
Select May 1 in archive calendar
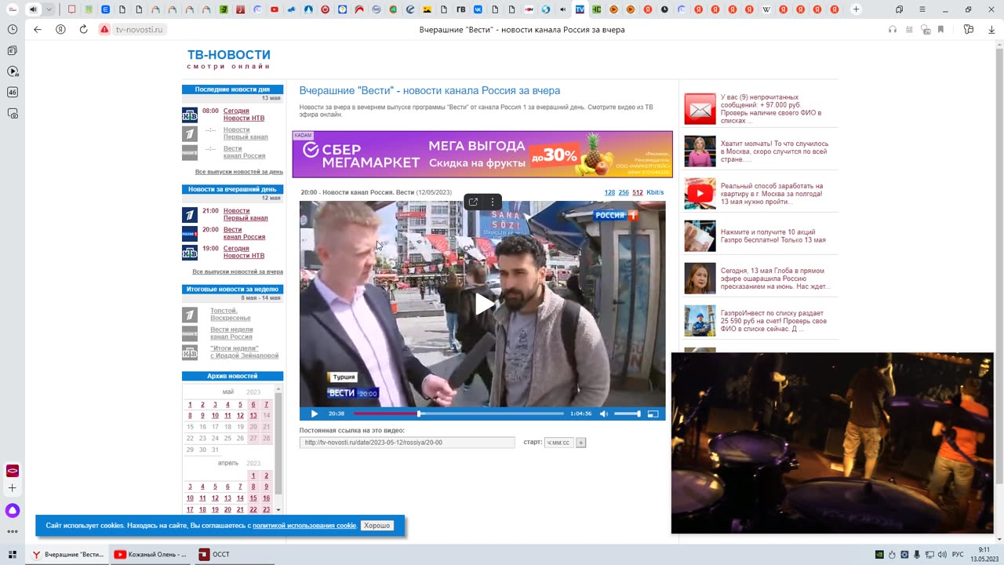click(190, 405)
